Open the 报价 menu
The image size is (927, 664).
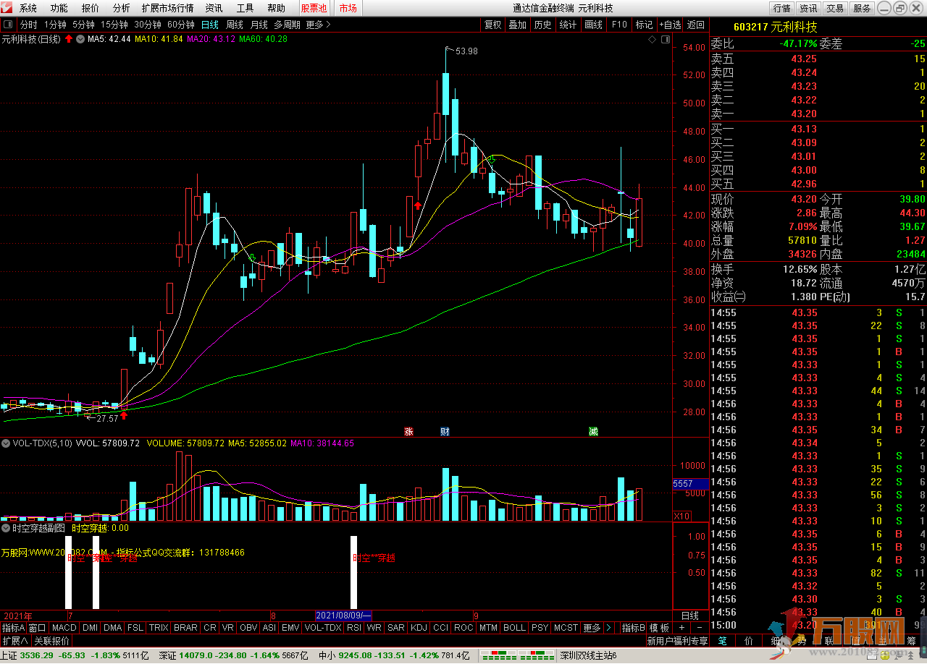pyautogui.click(x=91, y=9)
